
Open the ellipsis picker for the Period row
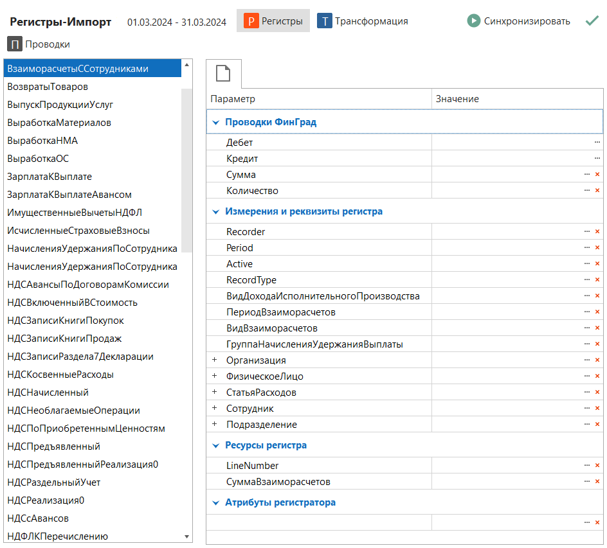point(586,248)
